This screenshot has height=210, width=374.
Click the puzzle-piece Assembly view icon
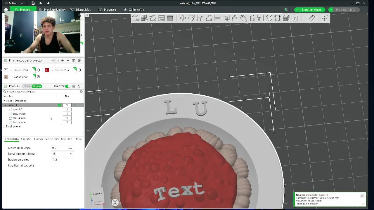tap(325, 18)
